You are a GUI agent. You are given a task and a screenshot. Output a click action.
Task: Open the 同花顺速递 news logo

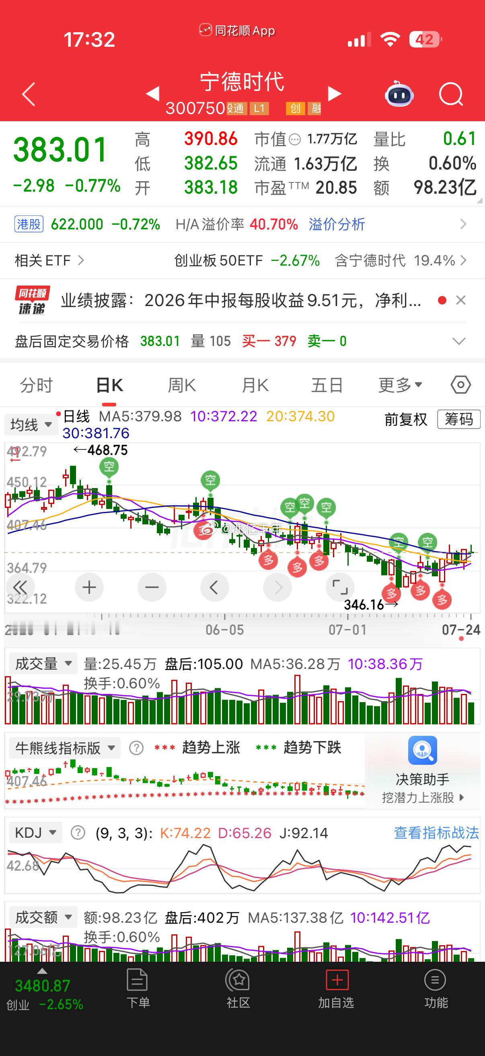click(x=32, y=300)
